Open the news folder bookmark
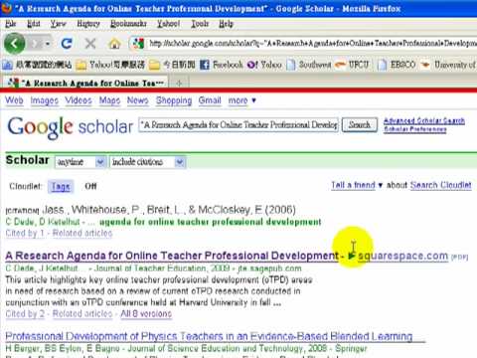The height and width of the screenshot is (358, 477). coord(172,65)
